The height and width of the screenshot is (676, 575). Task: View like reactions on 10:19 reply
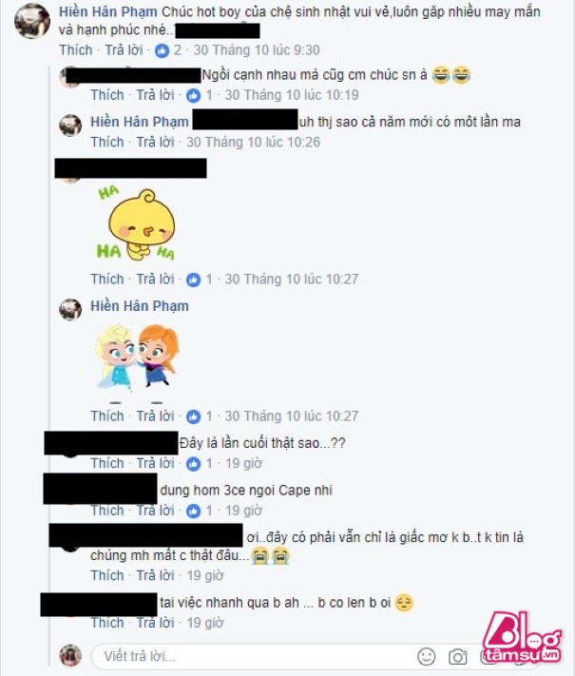coord(194,95)
